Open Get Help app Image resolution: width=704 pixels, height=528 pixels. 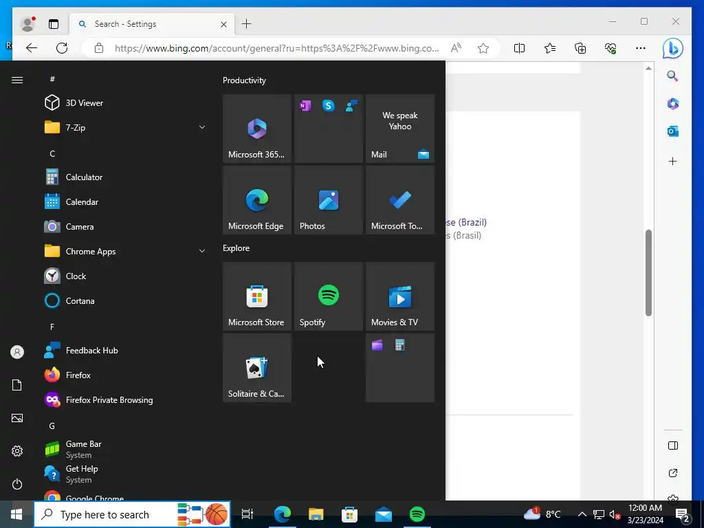coord(126,474)
